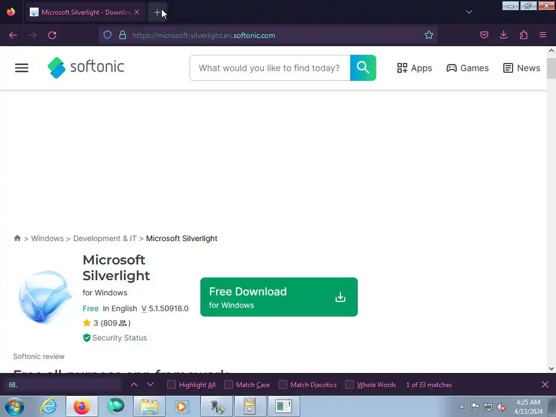The width and height of the screenshot is (556, 417).
Task: Click the URL address bar
Action: [268, 35]
